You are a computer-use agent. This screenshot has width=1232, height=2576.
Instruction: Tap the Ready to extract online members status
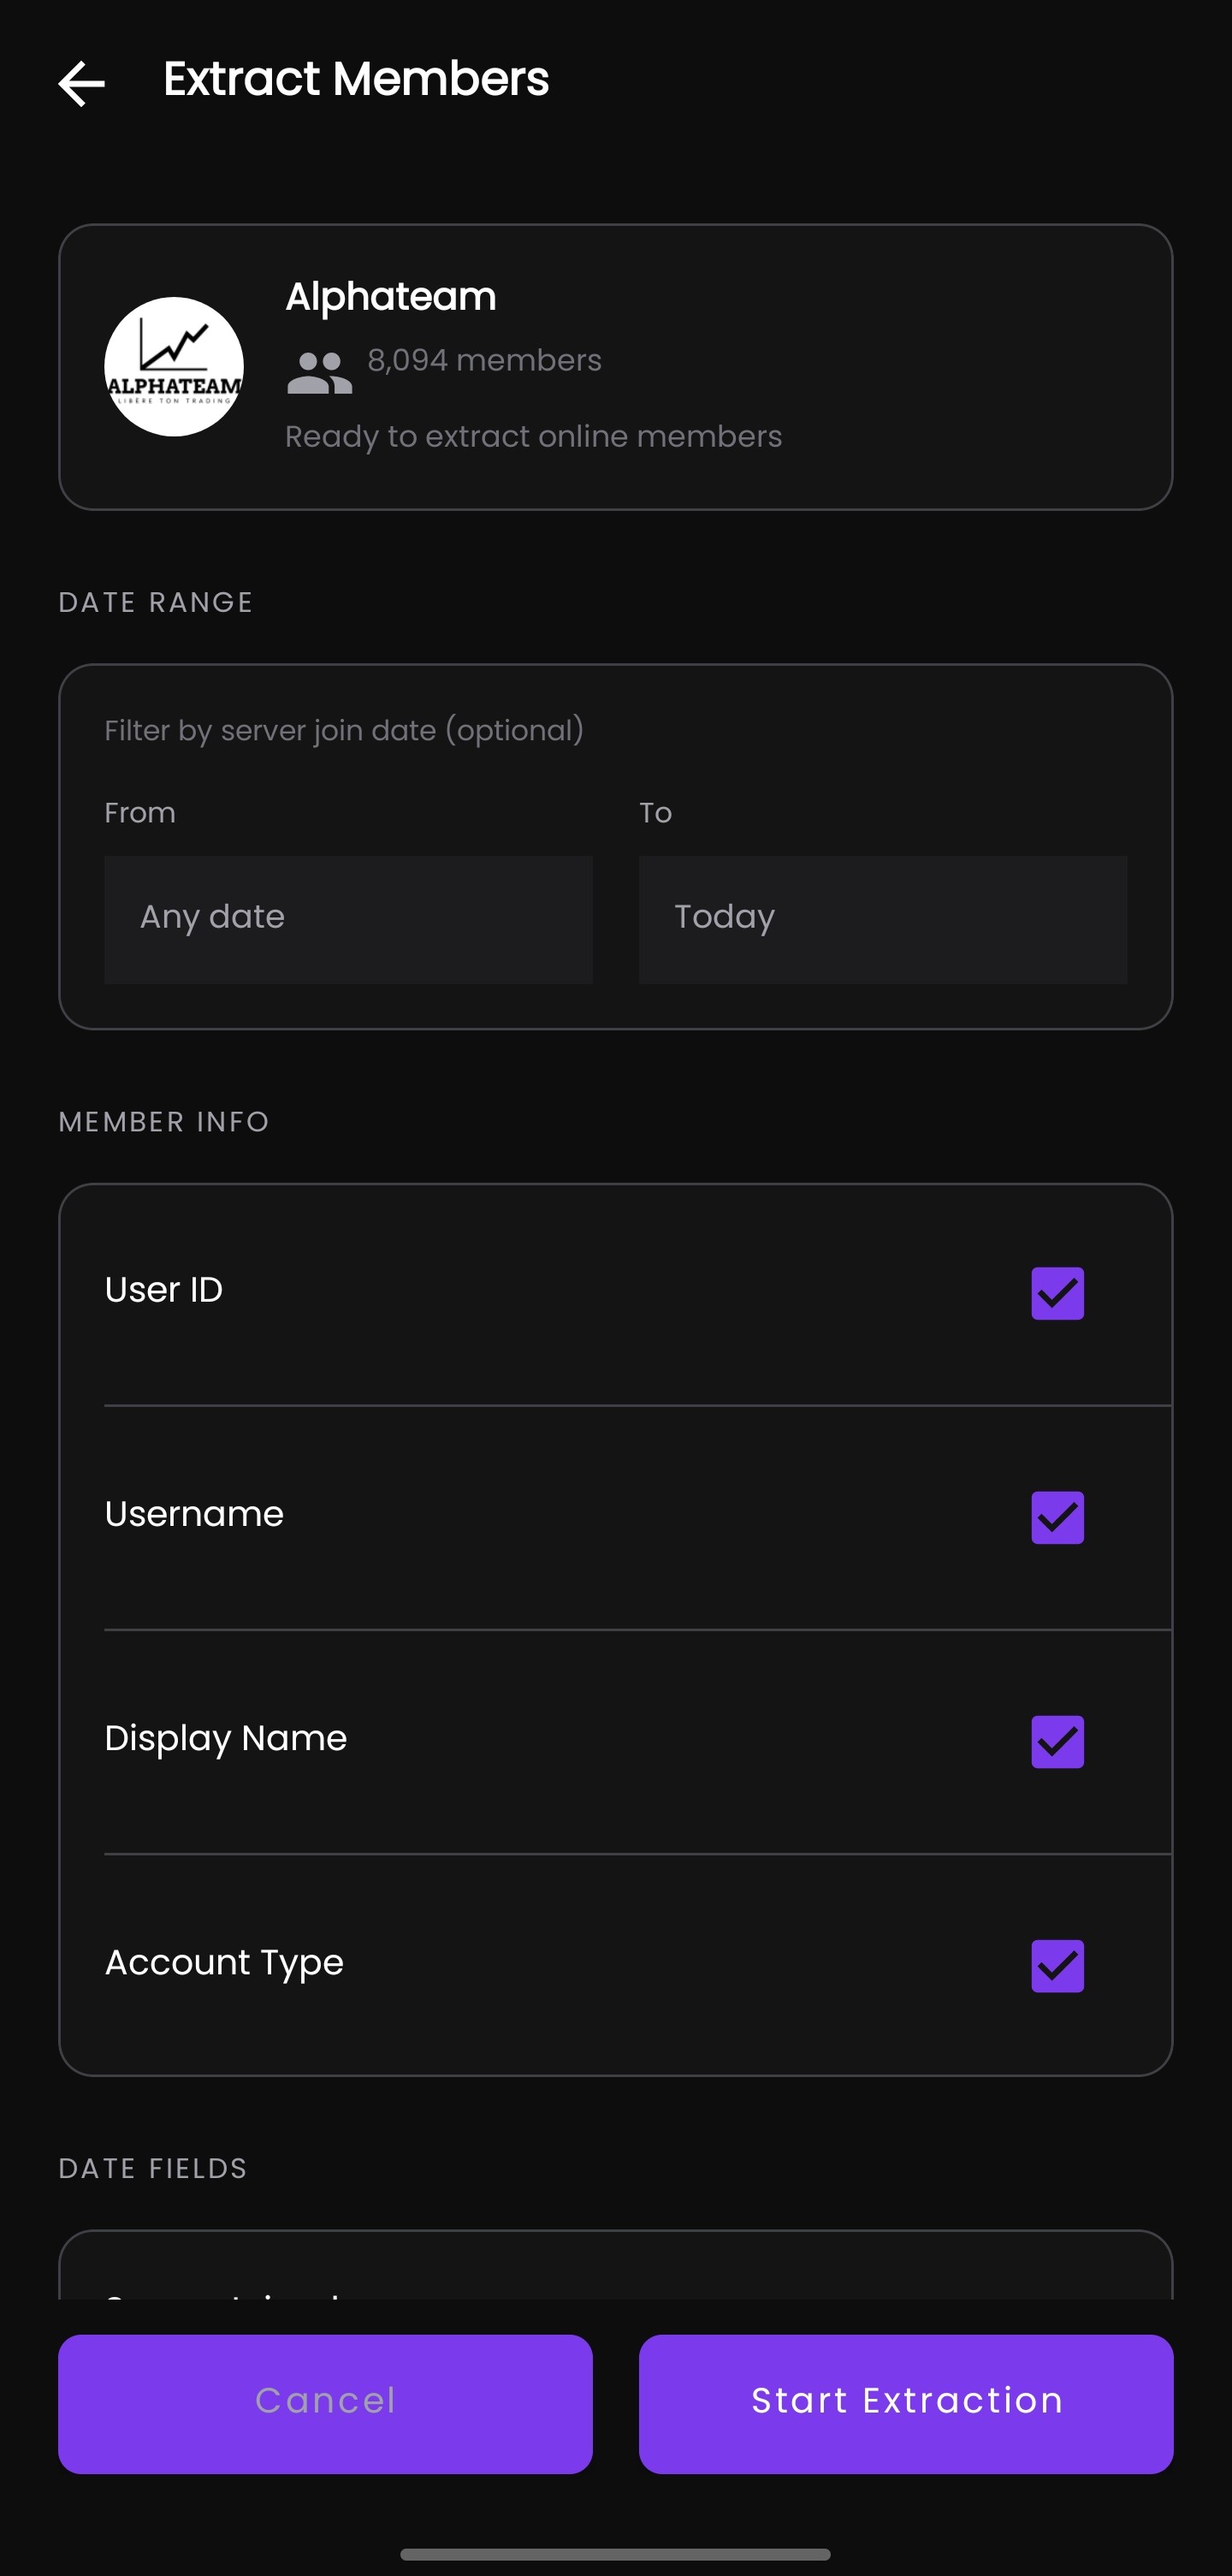click(x=533, y=436)
